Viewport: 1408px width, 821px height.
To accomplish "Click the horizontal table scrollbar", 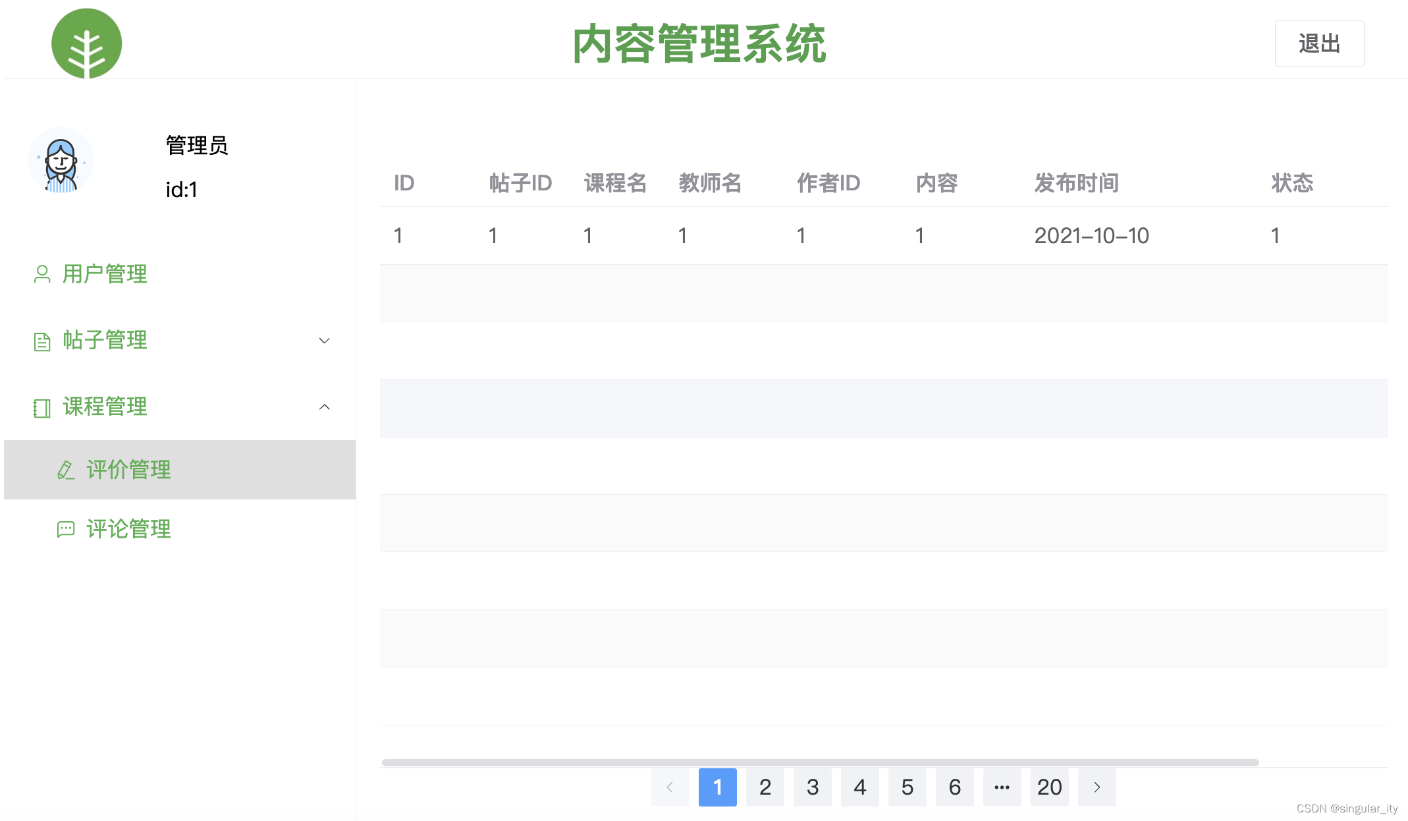I will [x=820, y=762].
